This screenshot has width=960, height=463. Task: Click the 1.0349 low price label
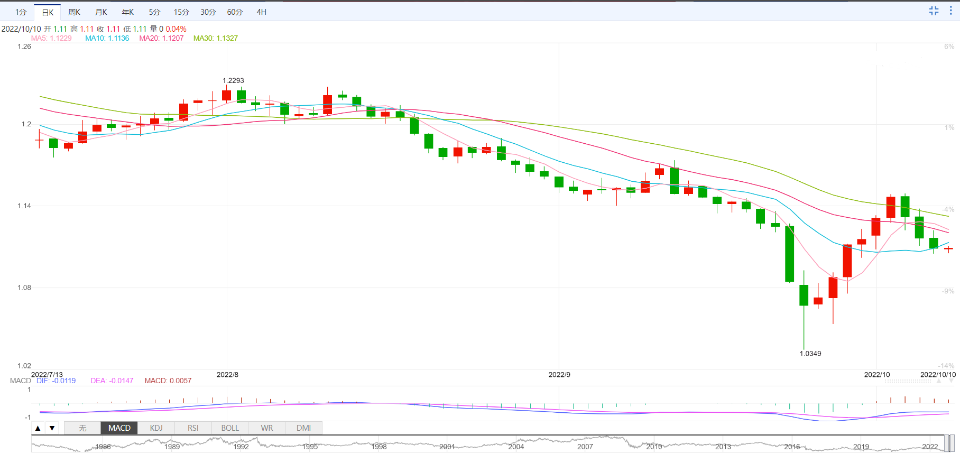(810, 354)
